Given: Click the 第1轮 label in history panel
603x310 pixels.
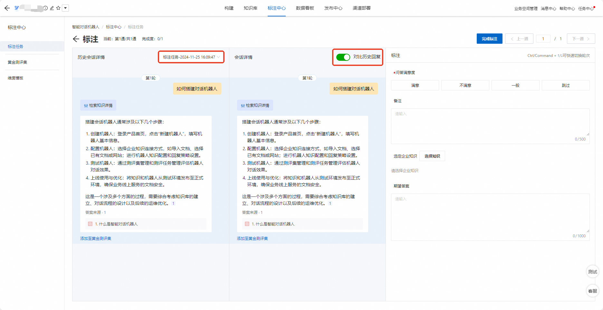Looking at the screenshot, I should pos(151,78).
